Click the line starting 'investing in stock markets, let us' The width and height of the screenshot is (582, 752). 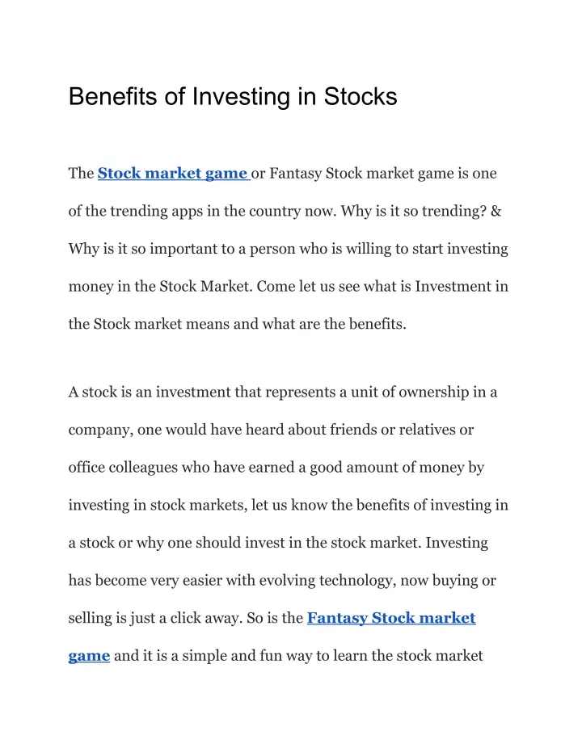[x=288, y=505]
